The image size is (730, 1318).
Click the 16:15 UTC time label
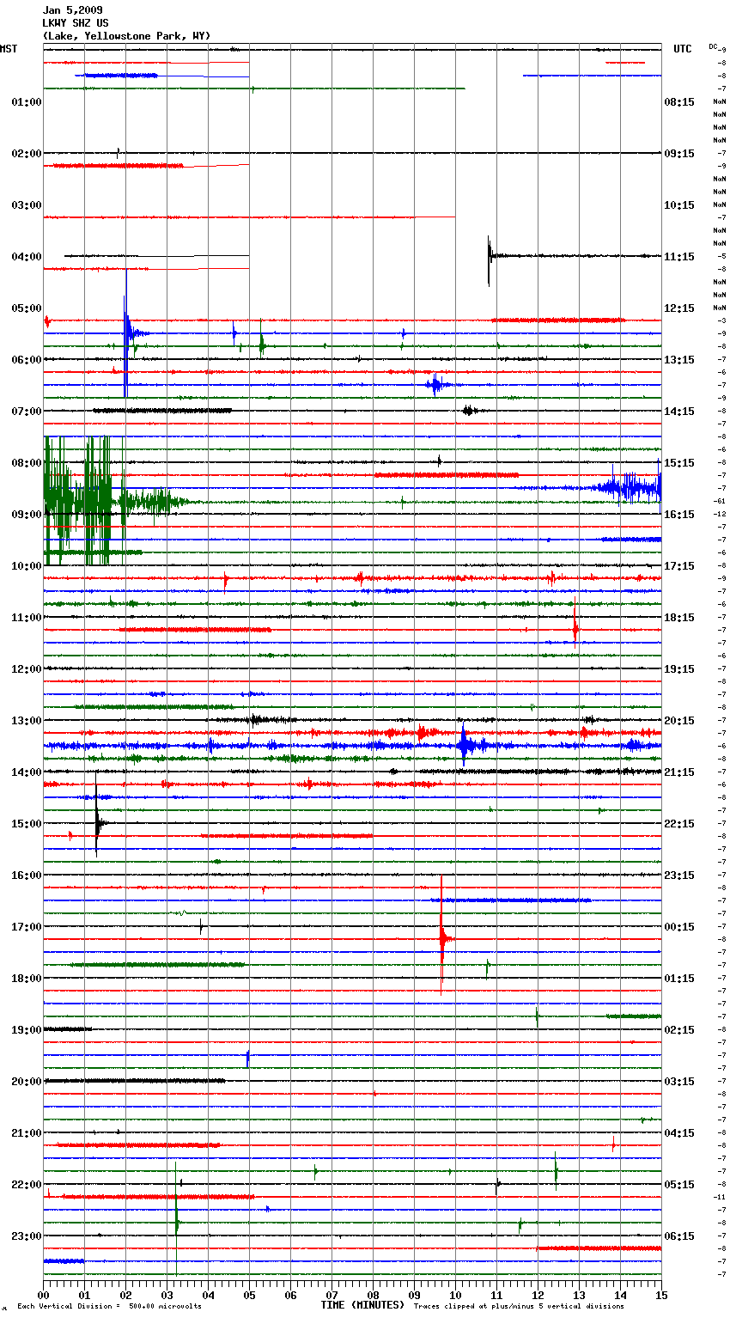679,515
